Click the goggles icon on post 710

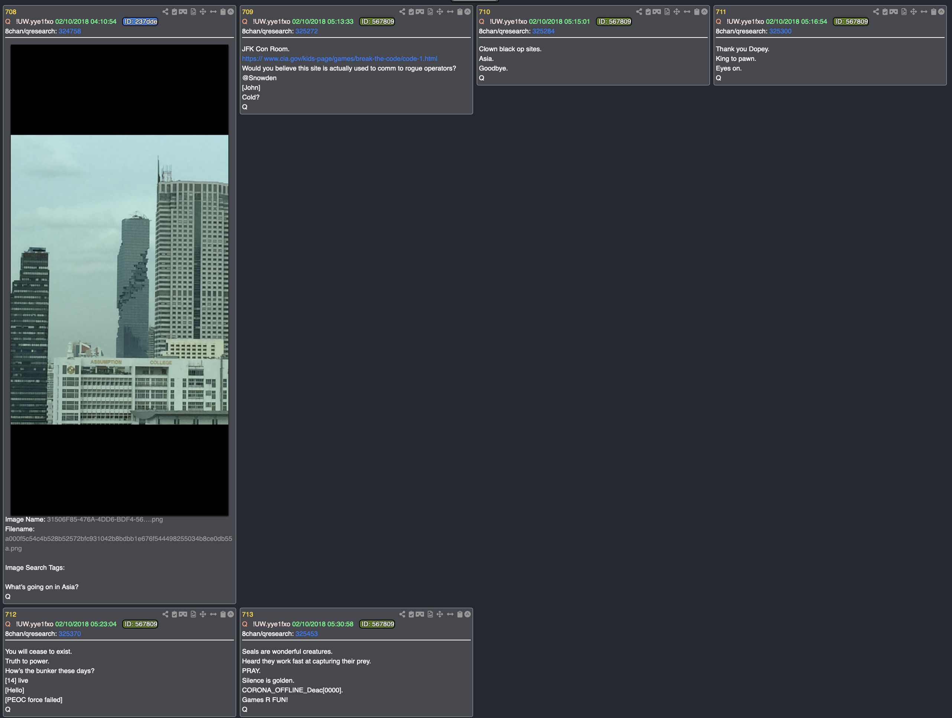657,12
